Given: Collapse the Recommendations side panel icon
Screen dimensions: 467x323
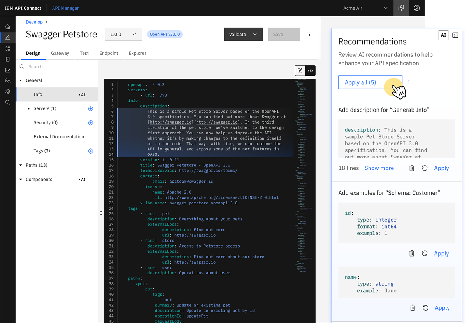Looking at the screenshot, I should pyautogui.click(x=455, y=35).
